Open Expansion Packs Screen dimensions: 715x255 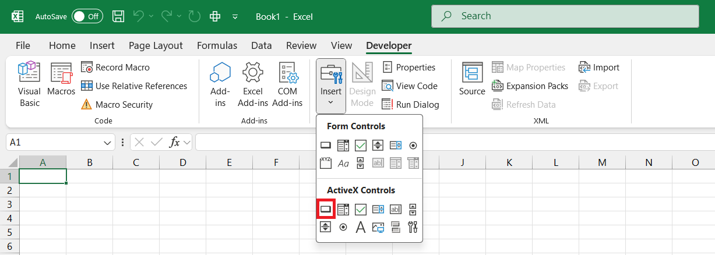click(530, 86)
